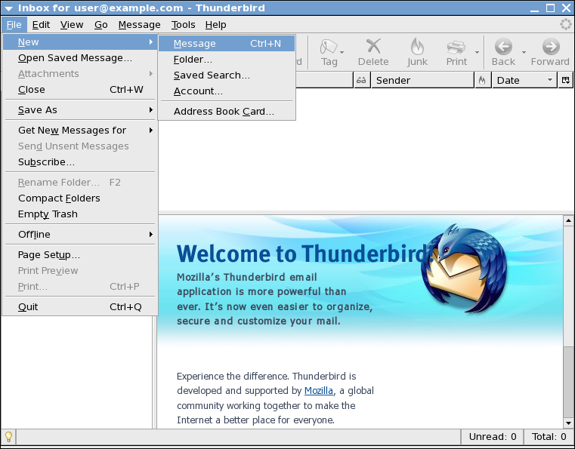Click the 'Total: 0' status text
The image size is (575, 449).
(549, 436)
